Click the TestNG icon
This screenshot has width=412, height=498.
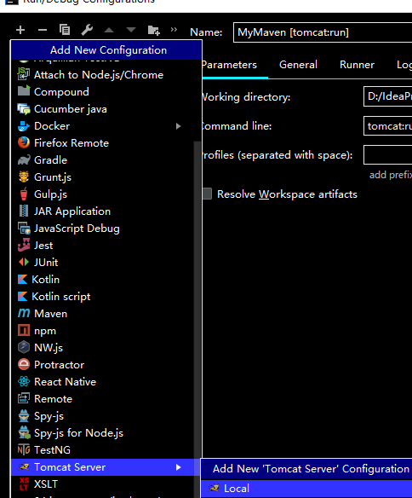(x=24, y=450)
